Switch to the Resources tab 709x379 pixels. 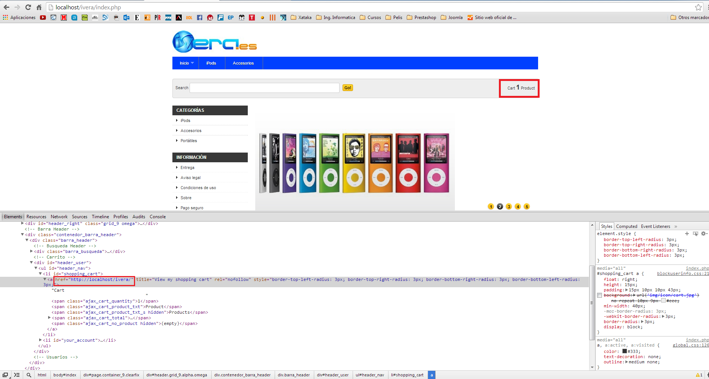(x=37, y=217)
